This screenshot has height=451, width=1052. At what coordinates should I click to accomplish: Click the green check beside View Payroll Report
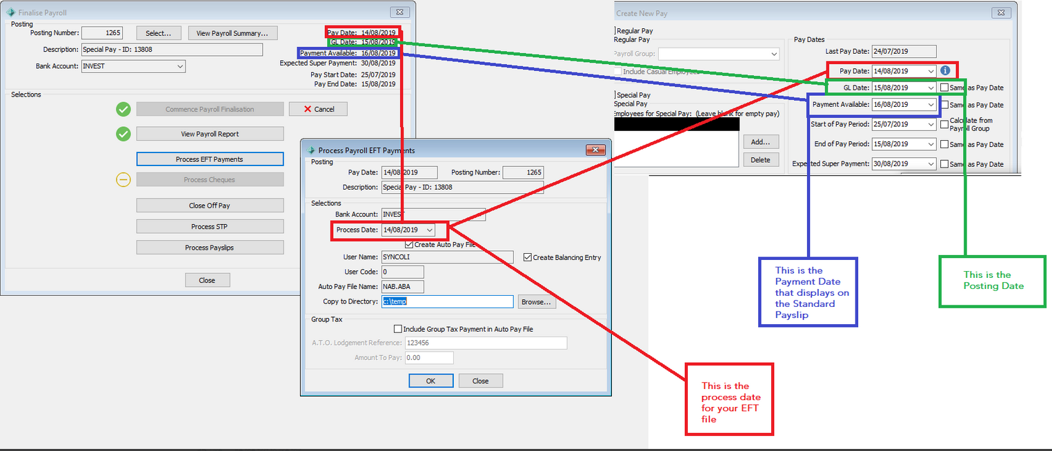click(x=123, y=133)
